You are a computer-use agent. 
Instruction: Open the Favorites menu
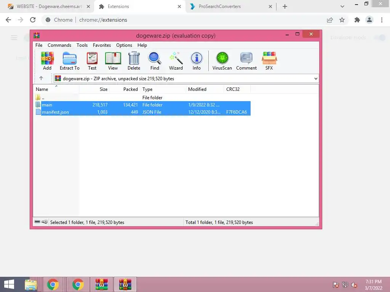pyautogui.click(x=102, y=45)
